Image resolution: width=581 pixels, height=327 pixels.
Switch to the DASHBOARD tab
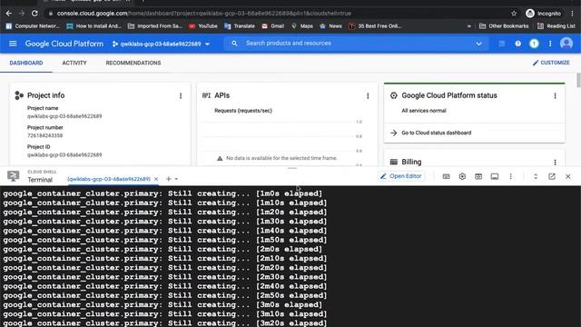point(26,63)
